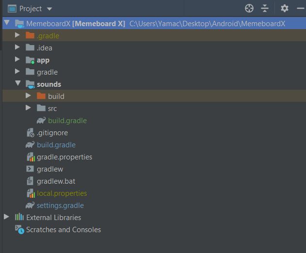Click the .idea folder icon
Viewport: 306px width, 253px height.
click(30, 47)
